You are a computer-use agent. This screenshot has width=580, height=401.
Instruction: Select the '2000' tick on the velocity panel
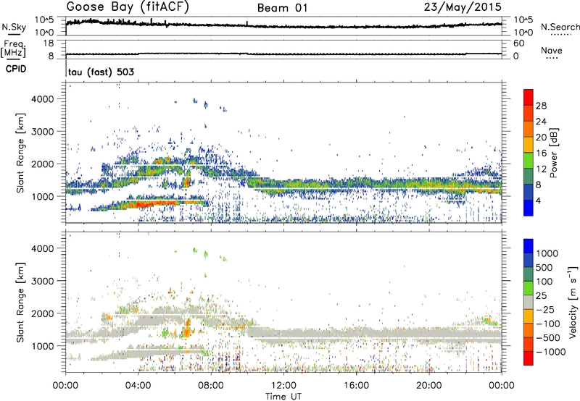43,313
